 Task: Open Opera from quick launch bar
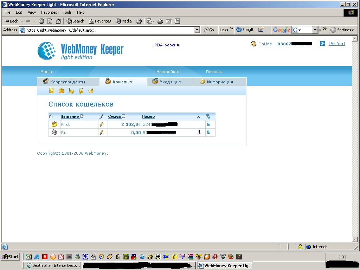[215, 256]
